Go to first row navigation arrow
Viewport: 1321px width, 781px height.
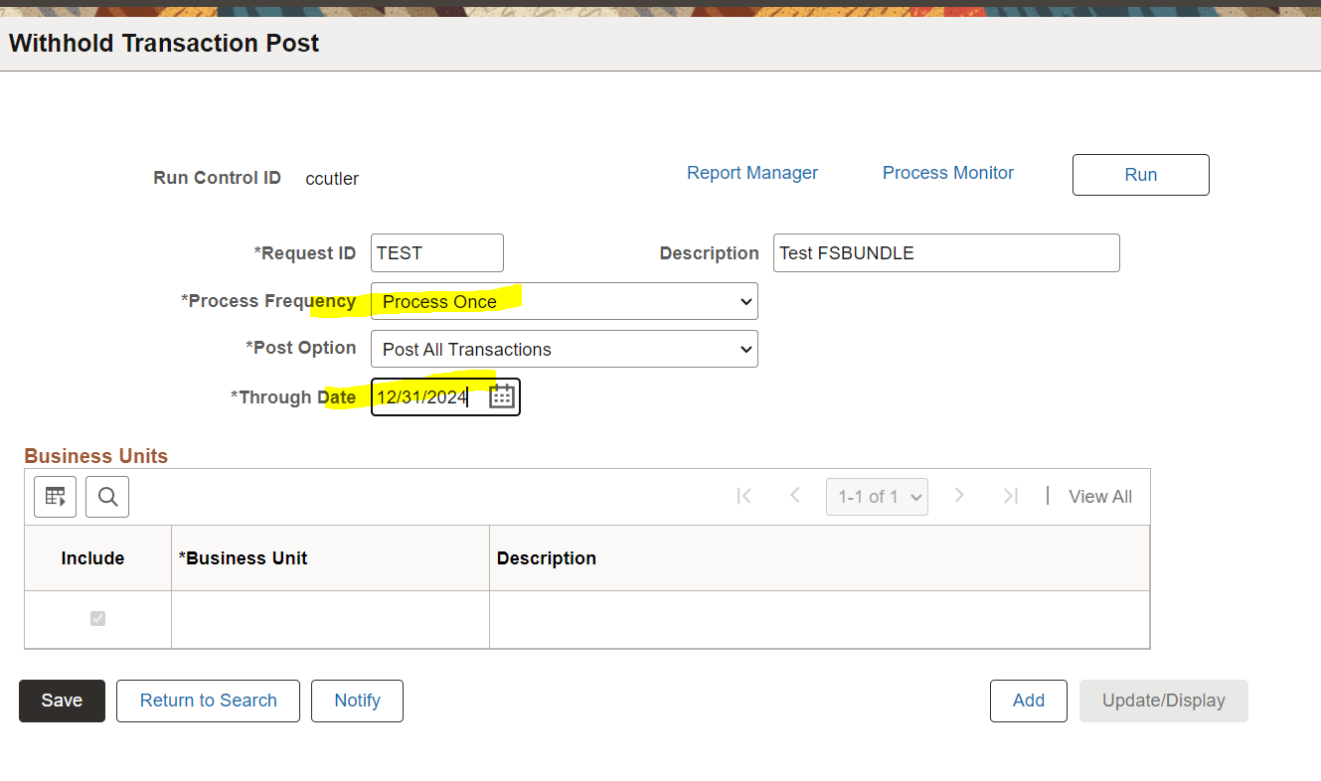coord(743,496)
